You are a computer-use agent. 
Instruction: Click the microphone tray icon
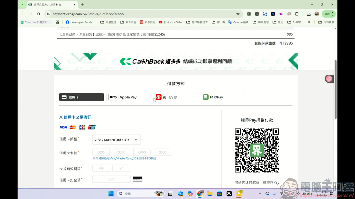coord(275,194)
